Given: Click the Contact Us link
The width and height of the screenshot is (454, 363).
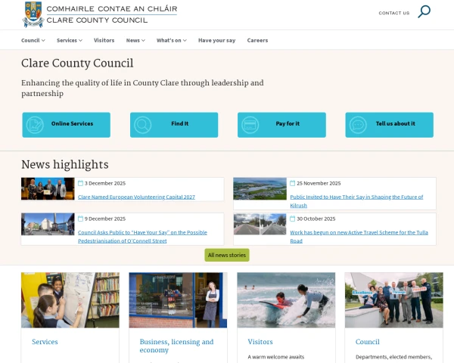Looking at the screenshot, I should (x=394, y=13).
